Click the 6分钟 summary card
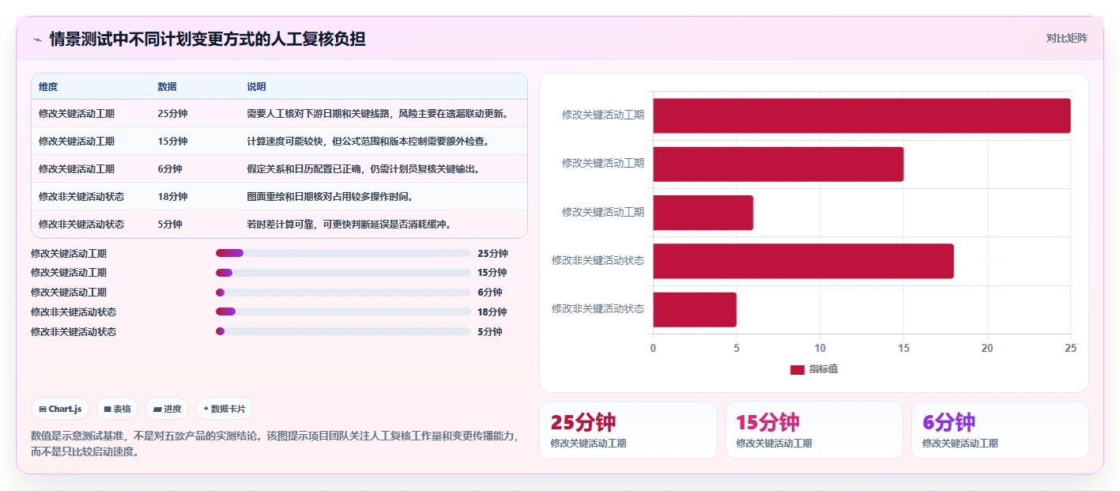Image resolution: width=1120 pixels, height=491 pixels. point(1000,430)
